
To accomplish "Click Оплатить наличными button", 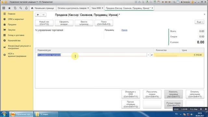I will pyautogui.click(x=195, y=94).
